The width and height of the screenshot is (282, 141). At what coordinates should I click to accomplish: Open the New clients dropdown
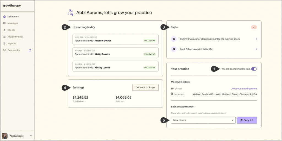pos(203,120)
